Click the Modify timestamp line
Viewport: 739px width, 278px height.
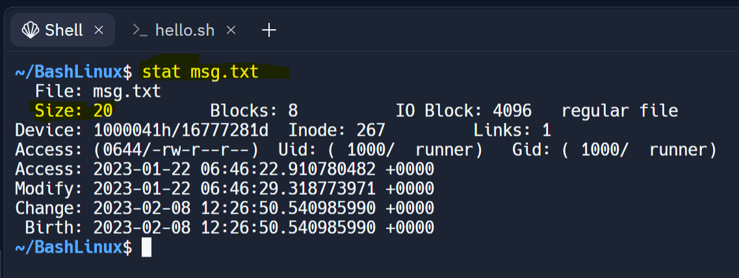pos(224,188)
